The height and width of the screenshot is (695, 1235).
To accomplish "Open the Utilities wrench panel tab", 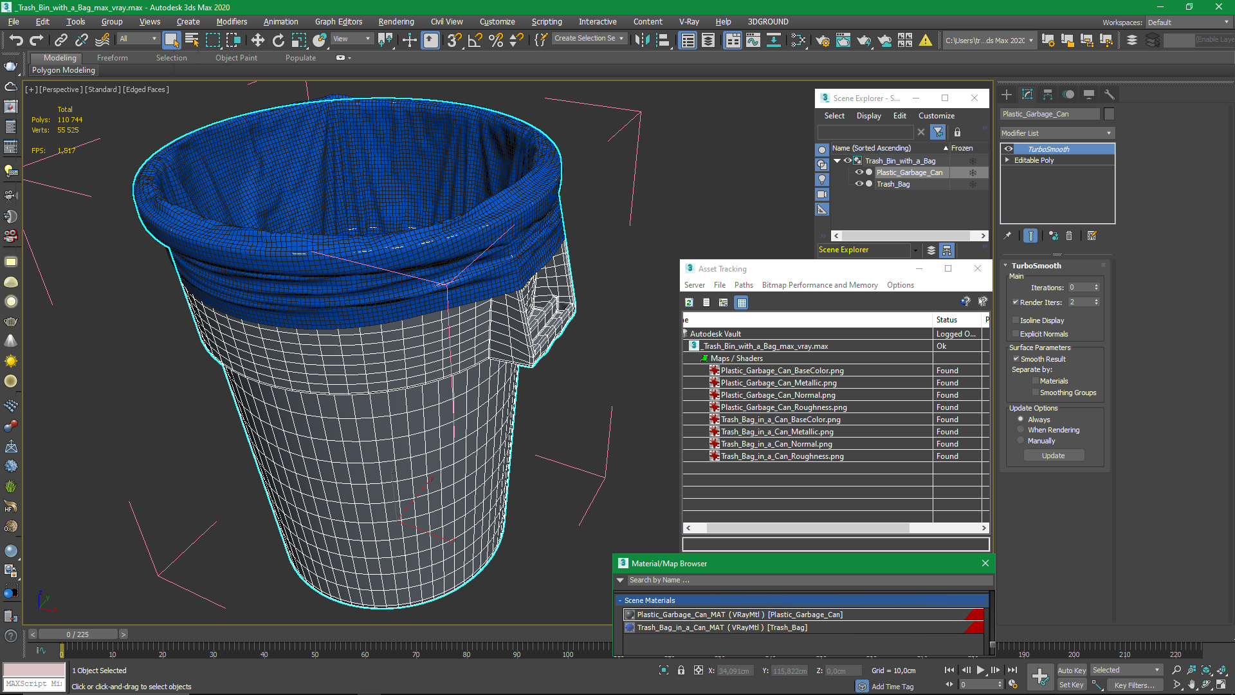I will [1110, 95].
